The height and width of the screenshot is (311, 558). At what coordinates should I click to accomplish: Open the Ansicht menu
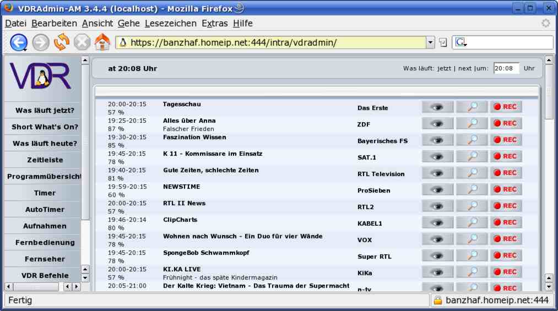click(x=97, y=24)
